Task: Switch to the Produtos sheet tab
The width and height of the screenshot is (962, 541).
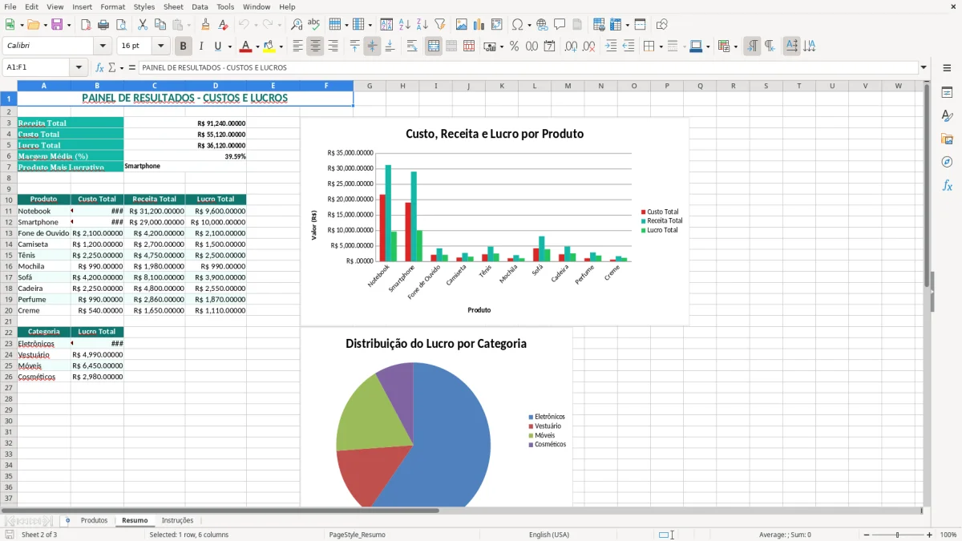Action: click(x=94, y=521)
